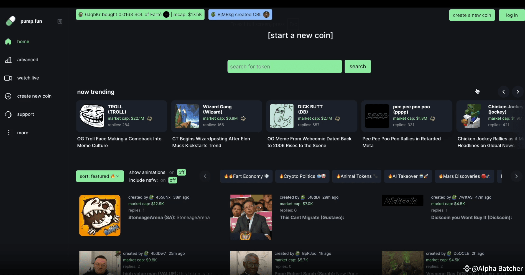Click the search for token field
The width and height of the screenshot is (525, 275).
click(x=285, y=66)
